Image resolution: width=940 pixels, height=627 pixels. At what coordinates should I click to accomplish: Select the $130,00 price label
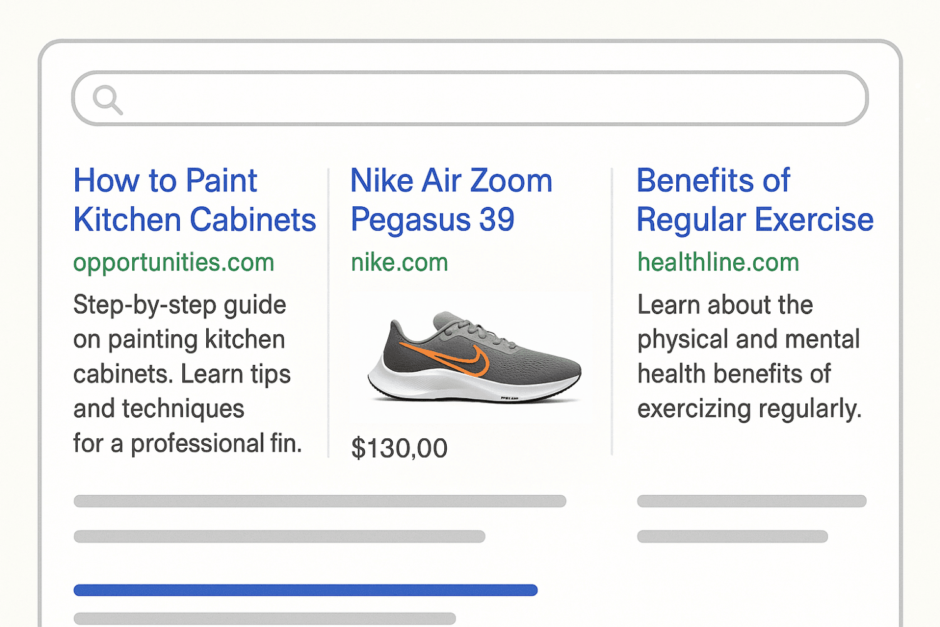pyautogui.click(x=399, y=448)
